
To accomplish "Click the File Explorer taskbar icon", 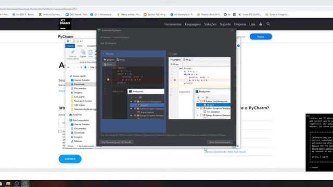I will [x=8, y=183].
